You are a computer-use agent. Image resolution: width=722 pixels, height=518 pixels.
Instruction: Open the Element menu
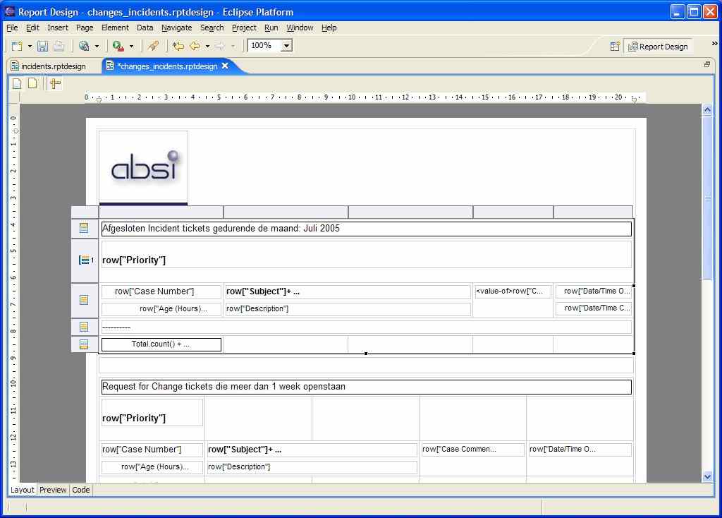(115, 28)
